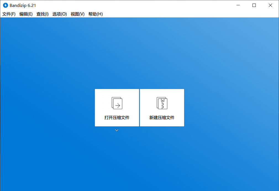Viewport: 279px width, 191px height.
Task: Click the 打开压缩文件 text label
Action: [117, 117]
